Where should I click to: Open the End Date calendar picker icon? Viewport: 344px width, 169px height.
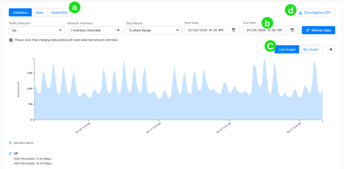pos(292,30)
